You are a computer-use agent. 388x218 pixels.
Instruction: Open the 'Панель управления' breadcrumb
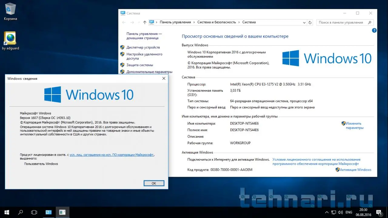point(175,22)
